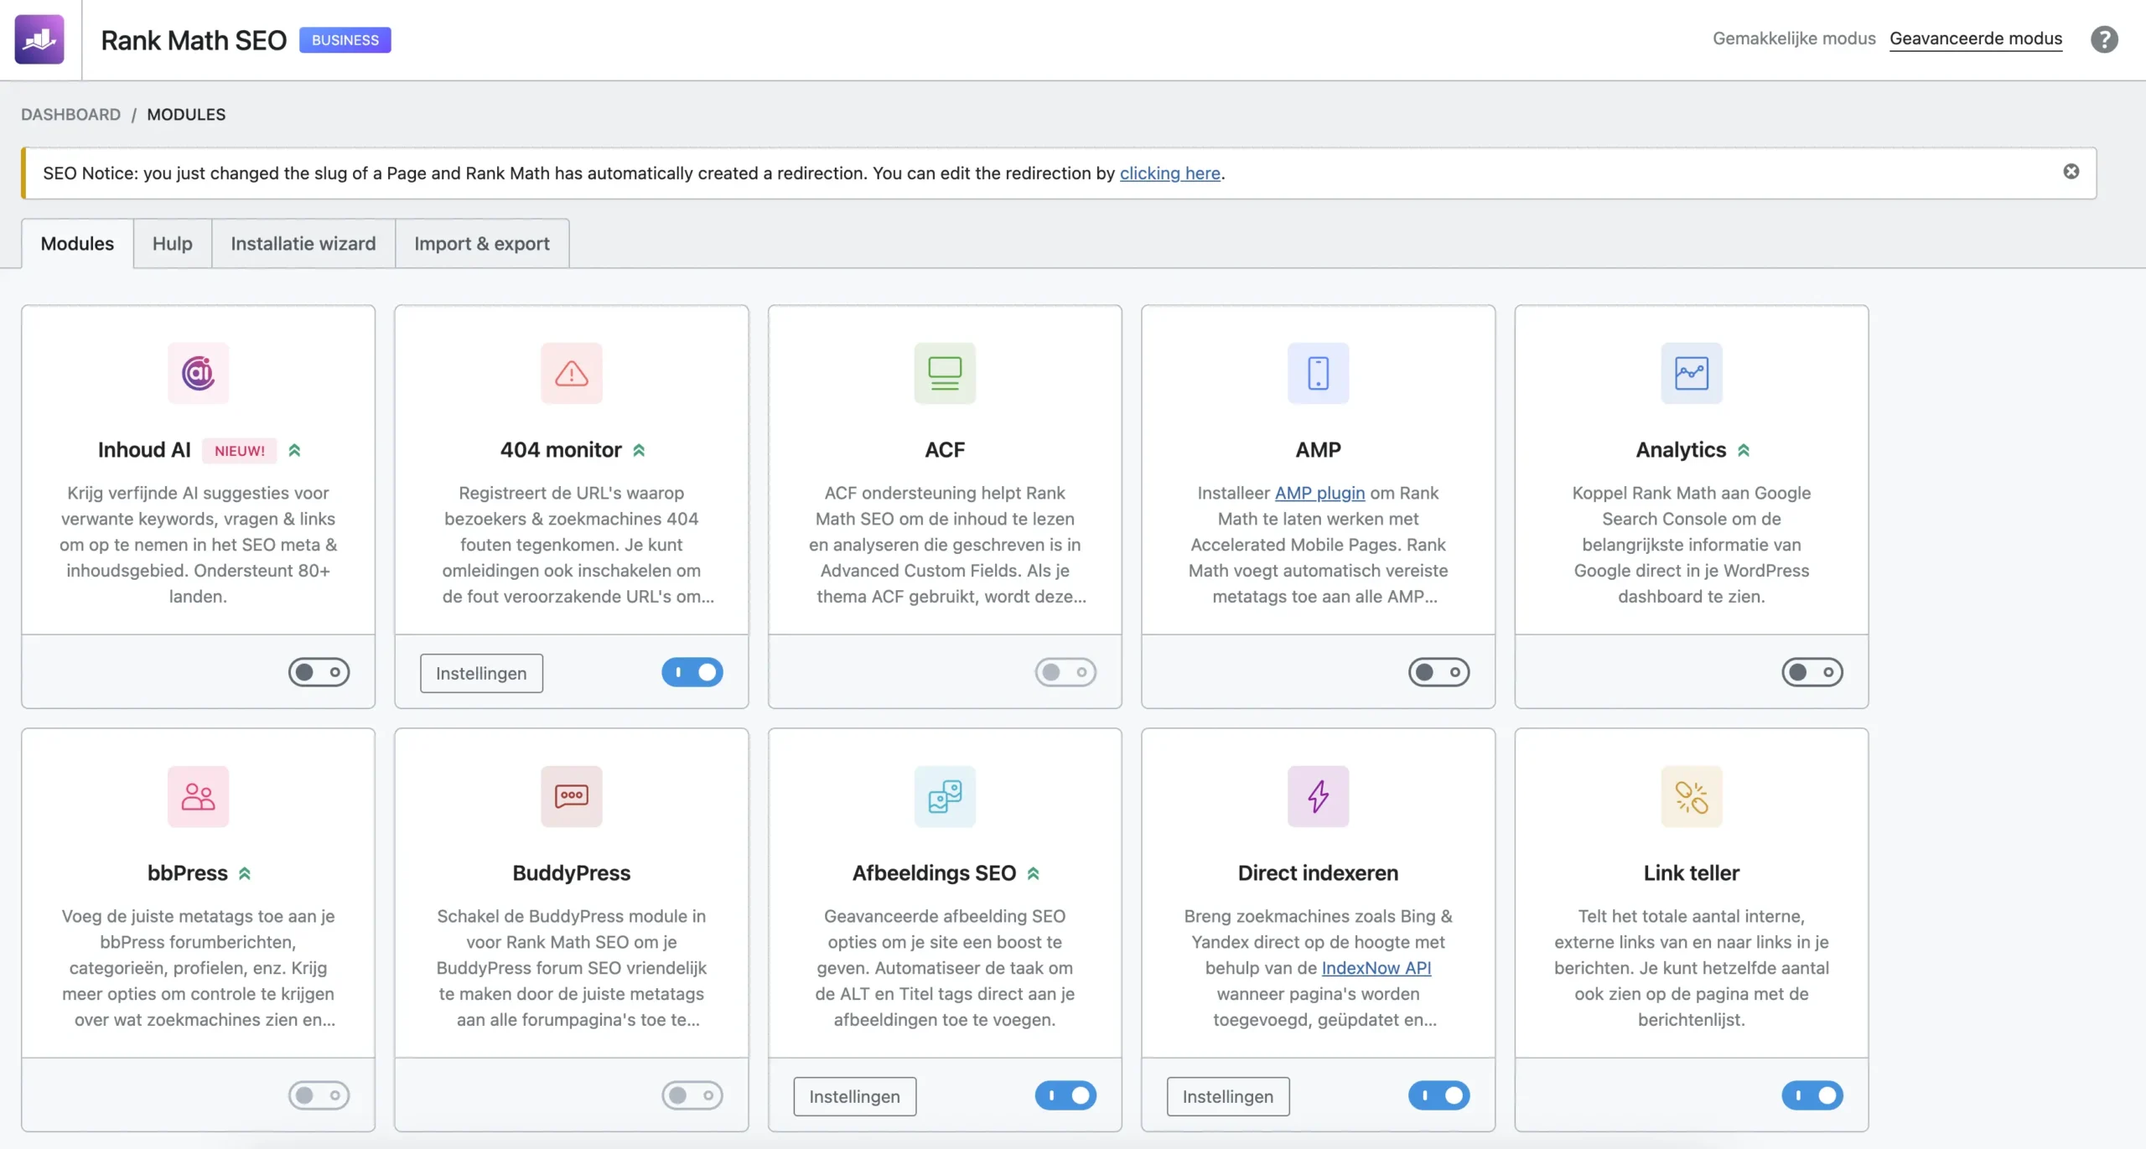Disable the Afbeeldings SEO module toggle
The width and height of the screenshot is (2146, 1149).
click(1065, 1095)
